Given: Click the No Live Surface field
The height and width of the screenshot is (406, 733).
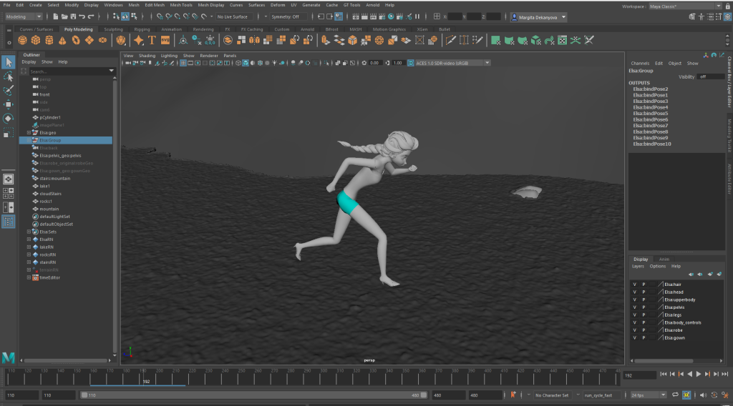Looking at the screenshot, I should 234,17.
